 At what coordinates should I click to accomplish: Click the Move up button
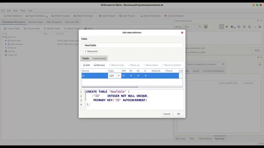pos(134,65)
